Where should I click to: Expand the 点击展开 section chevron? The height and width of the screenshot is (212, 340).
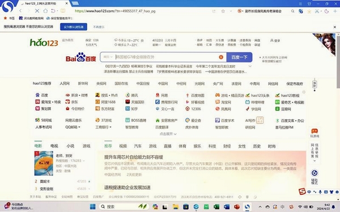coord(175,134)
